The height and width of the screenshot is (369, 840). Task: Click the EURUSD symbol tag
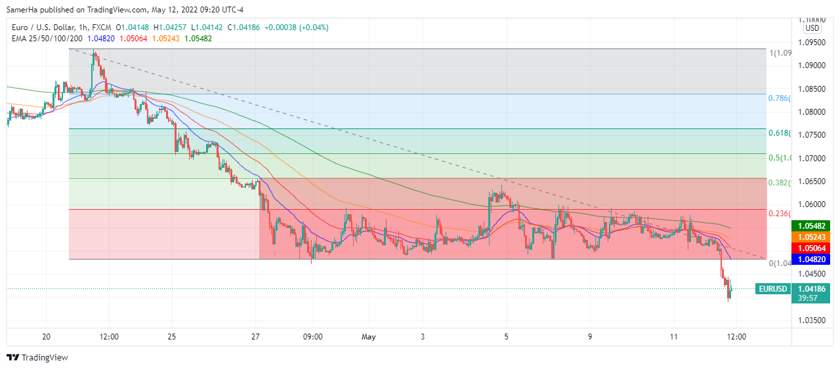click(772, 288)
